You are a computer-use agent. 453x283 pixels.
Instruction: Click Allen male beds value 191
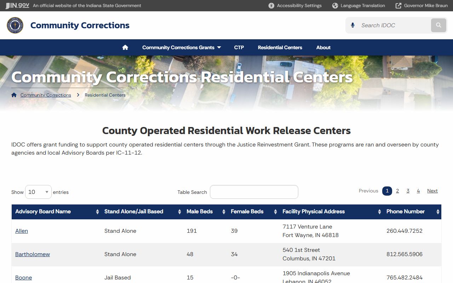[191, 231]
